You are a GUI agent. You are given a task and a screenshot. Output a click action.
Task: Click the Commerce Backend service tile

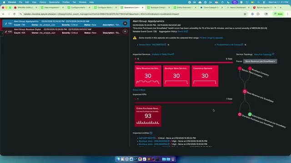click(x=205, y=76)
